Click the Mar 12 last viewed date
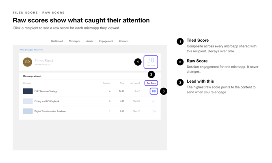272x163 pixels. (x=136, y=111)
